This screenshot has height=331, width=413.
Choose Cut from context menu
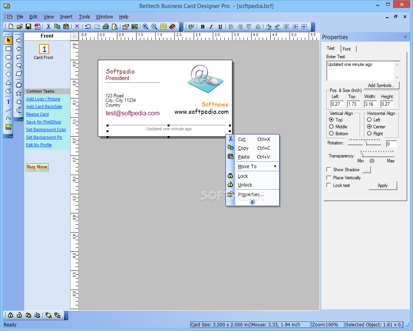253,139
